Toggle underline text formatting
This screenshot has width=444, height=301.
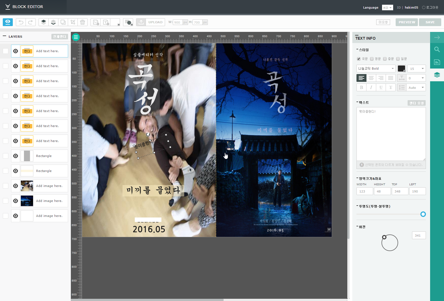click(x=381, y=87)
